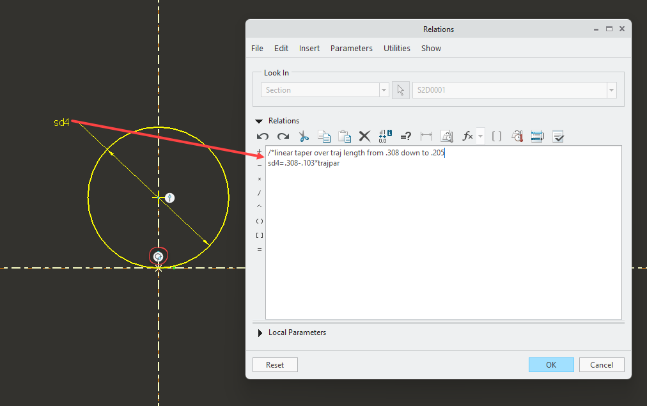Confirm relations with OK
Screen dimensions: 647x406
550,364
